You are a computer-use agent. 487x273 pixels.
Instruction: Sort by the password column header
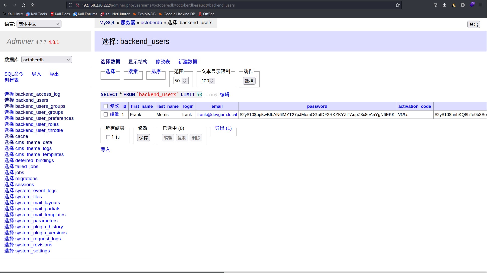click(x=317, y=106)
